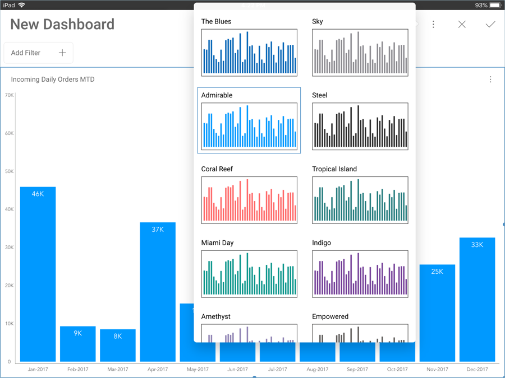Choose the Sky theme preview
505x378 pixels.
pyautogui.click(x=360, y=52)
